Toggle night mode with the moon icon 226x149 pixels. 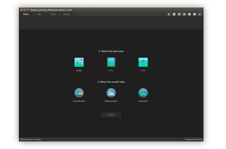tap(169, 14)
